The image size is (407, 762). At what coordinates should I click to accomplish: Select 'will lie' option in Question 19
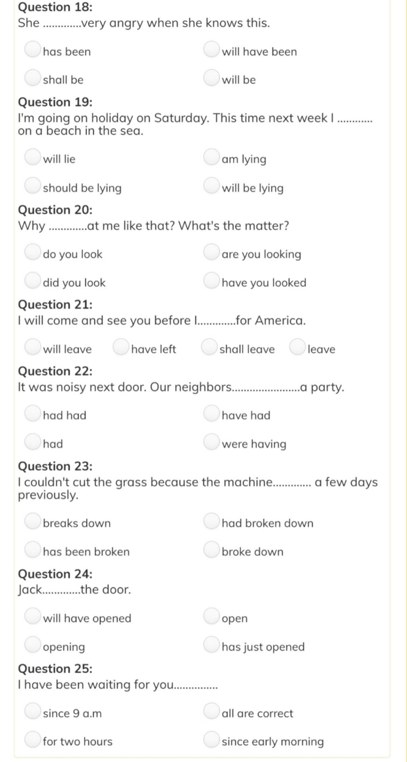[33, 157]
